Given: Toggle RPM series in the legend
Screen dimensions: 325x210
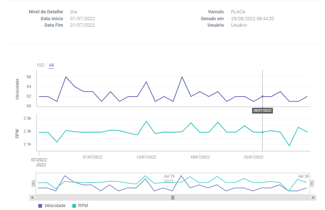Looking at the screenshot, I should (x=80, y=206).
